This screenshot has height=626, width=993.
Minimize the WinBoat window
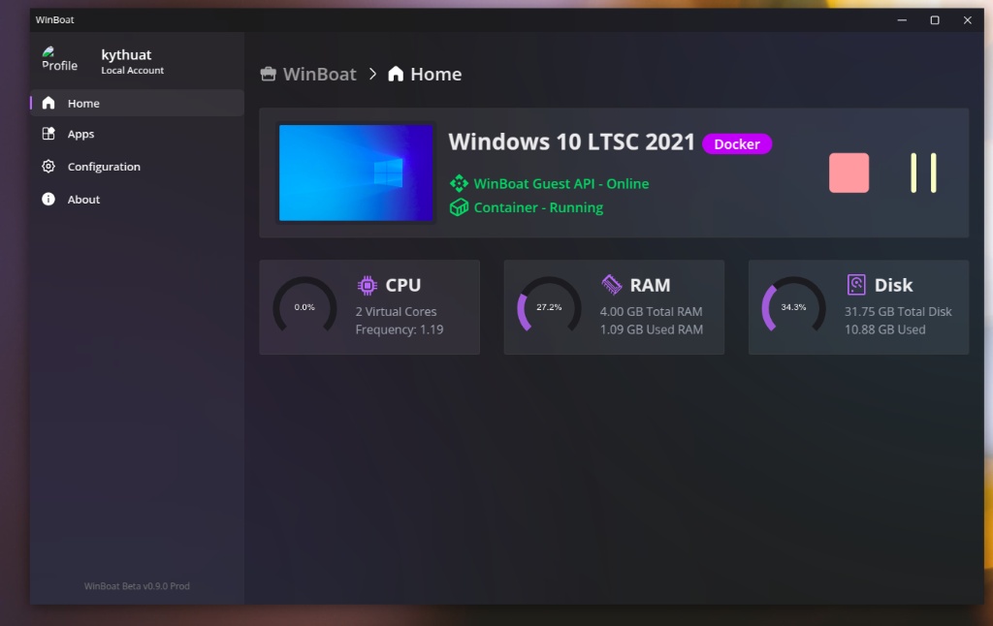point(902,20)
